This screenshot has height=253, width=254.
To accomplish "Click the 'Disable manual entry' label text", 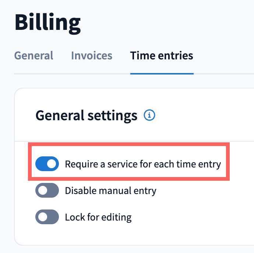I will point(110,191).
